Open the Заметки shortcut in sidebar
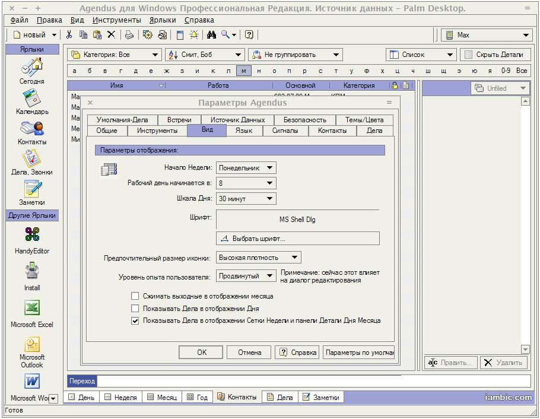Image resolution: width=540 pixels, height=419 pixels. (32, 189)
